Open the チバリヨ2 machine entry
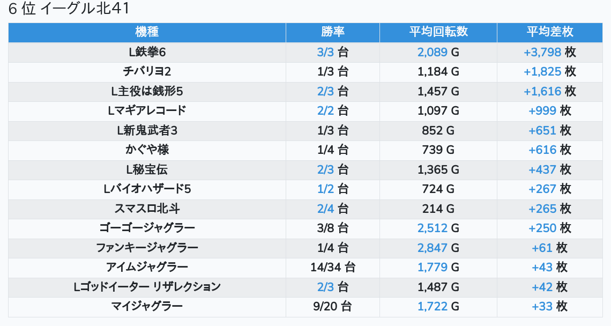The height and width of the screenshot is (326, 611). [x=147, y=71]
